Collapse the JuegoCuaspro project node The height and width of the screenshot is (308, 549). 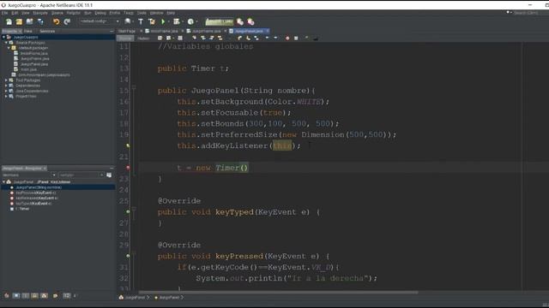click(x=3, y=37)
